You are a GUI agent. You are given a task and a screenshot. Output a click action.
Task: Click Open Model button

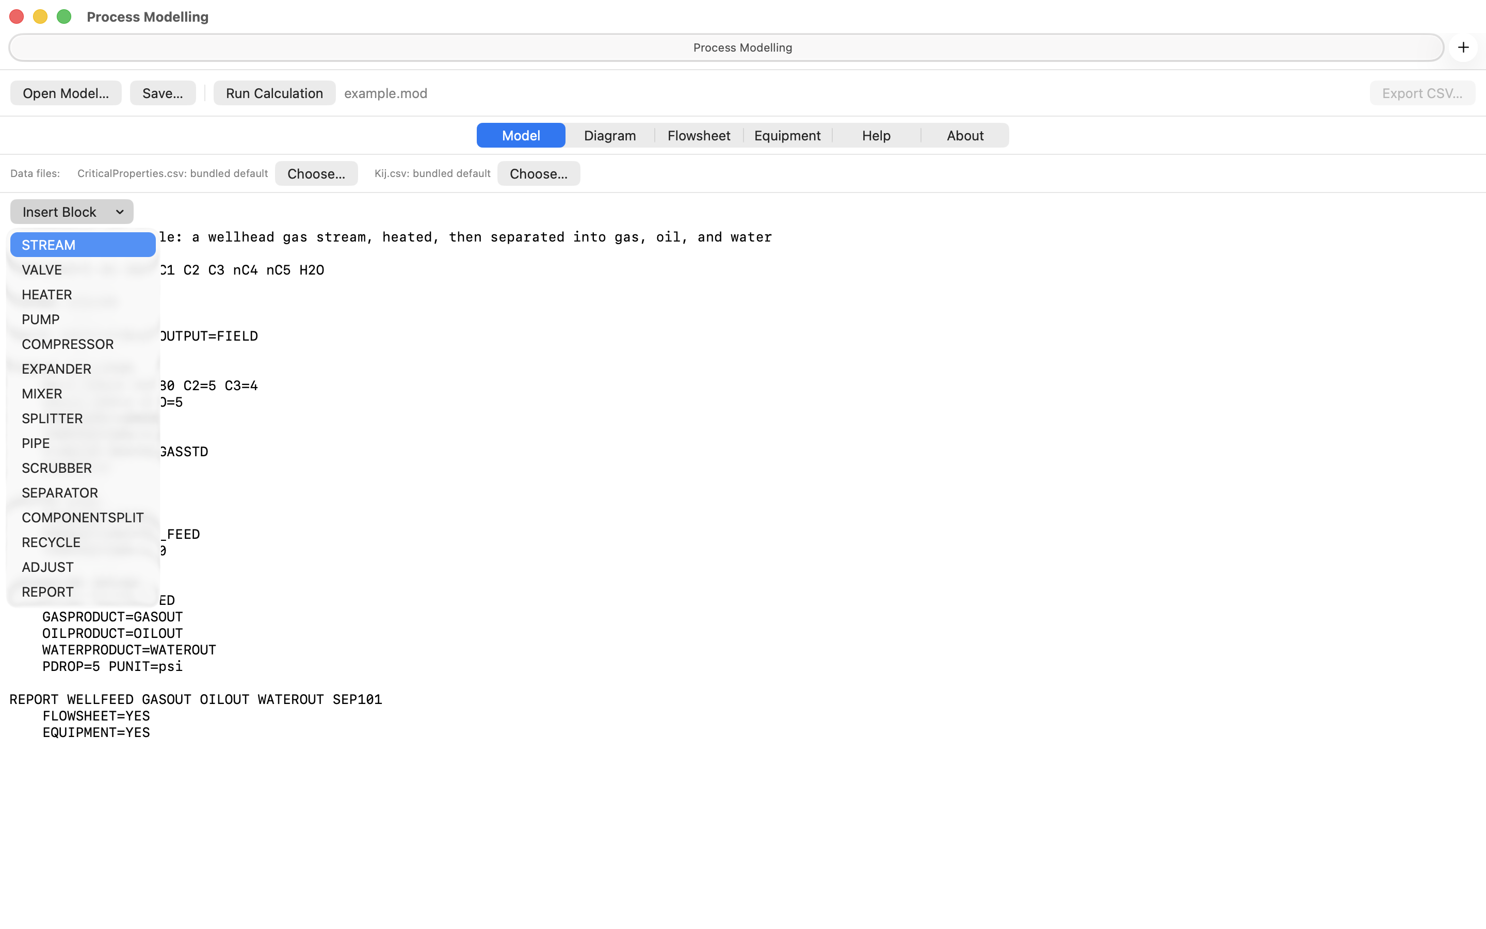pyautogui.click(x=66, y=93)
